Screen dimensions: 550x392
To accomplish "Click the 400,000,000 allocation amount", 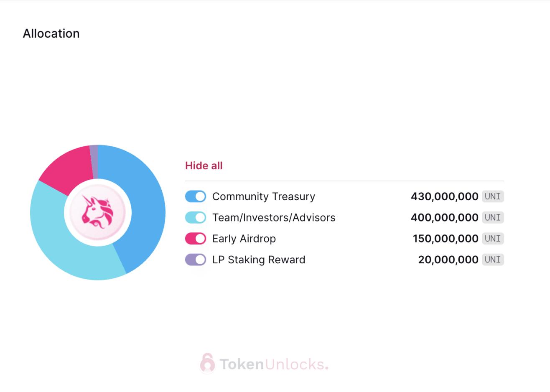I will click(x=444, y=217).
